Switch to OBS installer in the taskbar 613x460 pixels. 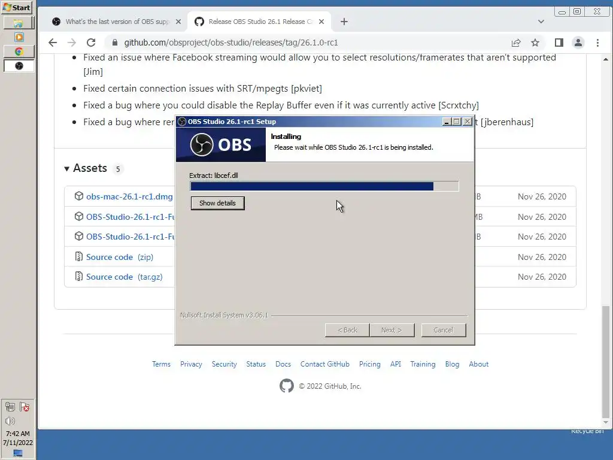pyautogui.click(x=19, y=66)
